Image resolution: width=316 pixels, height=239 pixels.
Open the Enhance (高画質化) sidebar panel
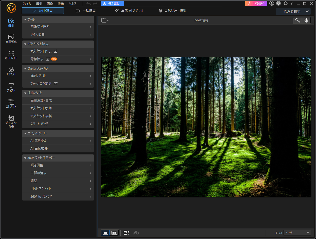coord(11,39)
